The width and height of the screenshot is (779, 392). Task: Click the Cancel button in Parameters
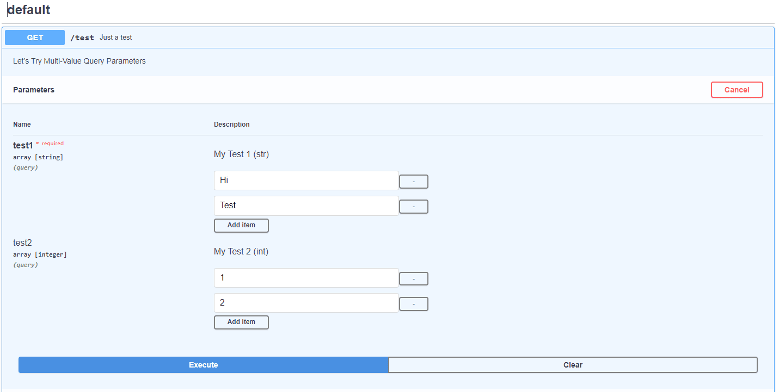tap(737, 89)
